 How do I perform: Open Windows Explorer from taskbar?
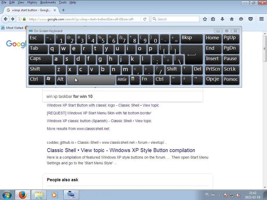[x=39, y=195]
